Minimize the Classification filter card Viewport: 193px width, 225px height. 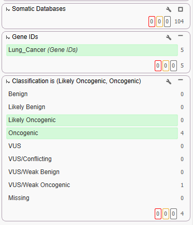coord(181,80)
